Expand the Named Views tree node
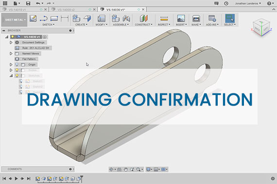The height and width of the screenshot is (184, 277). point(11,54)
